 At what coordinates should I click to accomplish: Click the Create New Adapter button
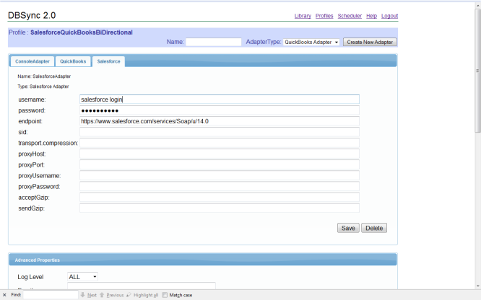coord(370,43)
